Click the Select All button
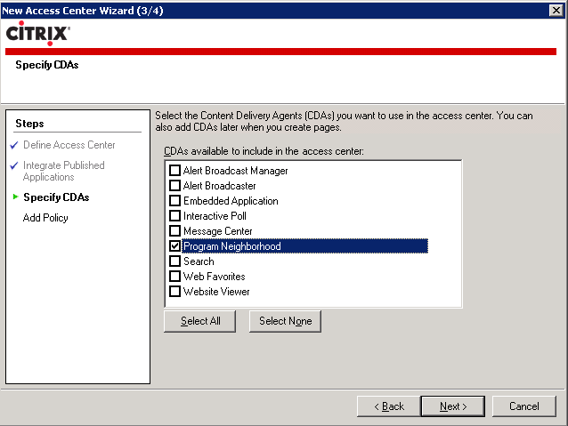This screenshot has height=426, width=568. tap(200, 321)
